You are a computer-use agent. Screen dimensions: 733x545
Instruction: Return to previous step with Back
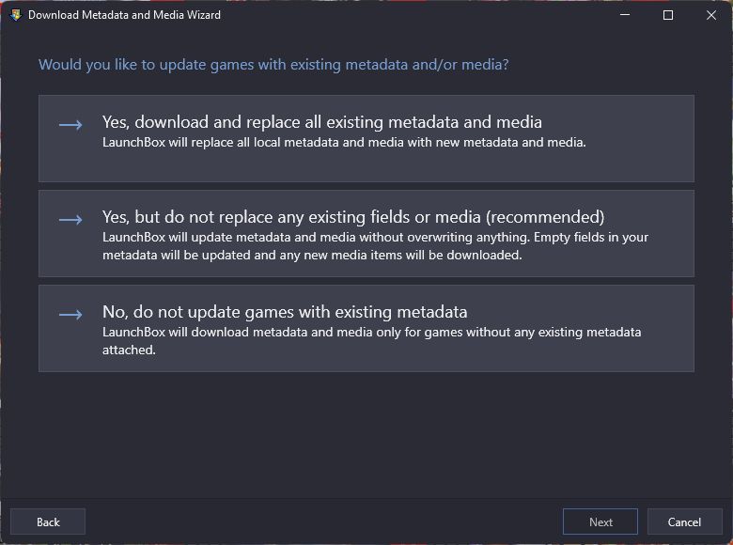tap(48, 522)
